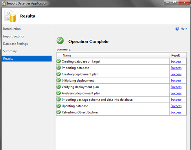The height and width of the screenshot is (150, 191).
Task: Click the blue Help question mark icon
Action: (x=177, y=29)
